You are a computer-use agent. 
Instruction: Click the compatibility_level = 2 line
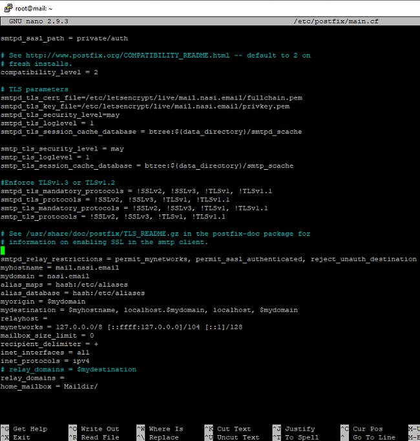pyautogui.click(x=49, y=72)
